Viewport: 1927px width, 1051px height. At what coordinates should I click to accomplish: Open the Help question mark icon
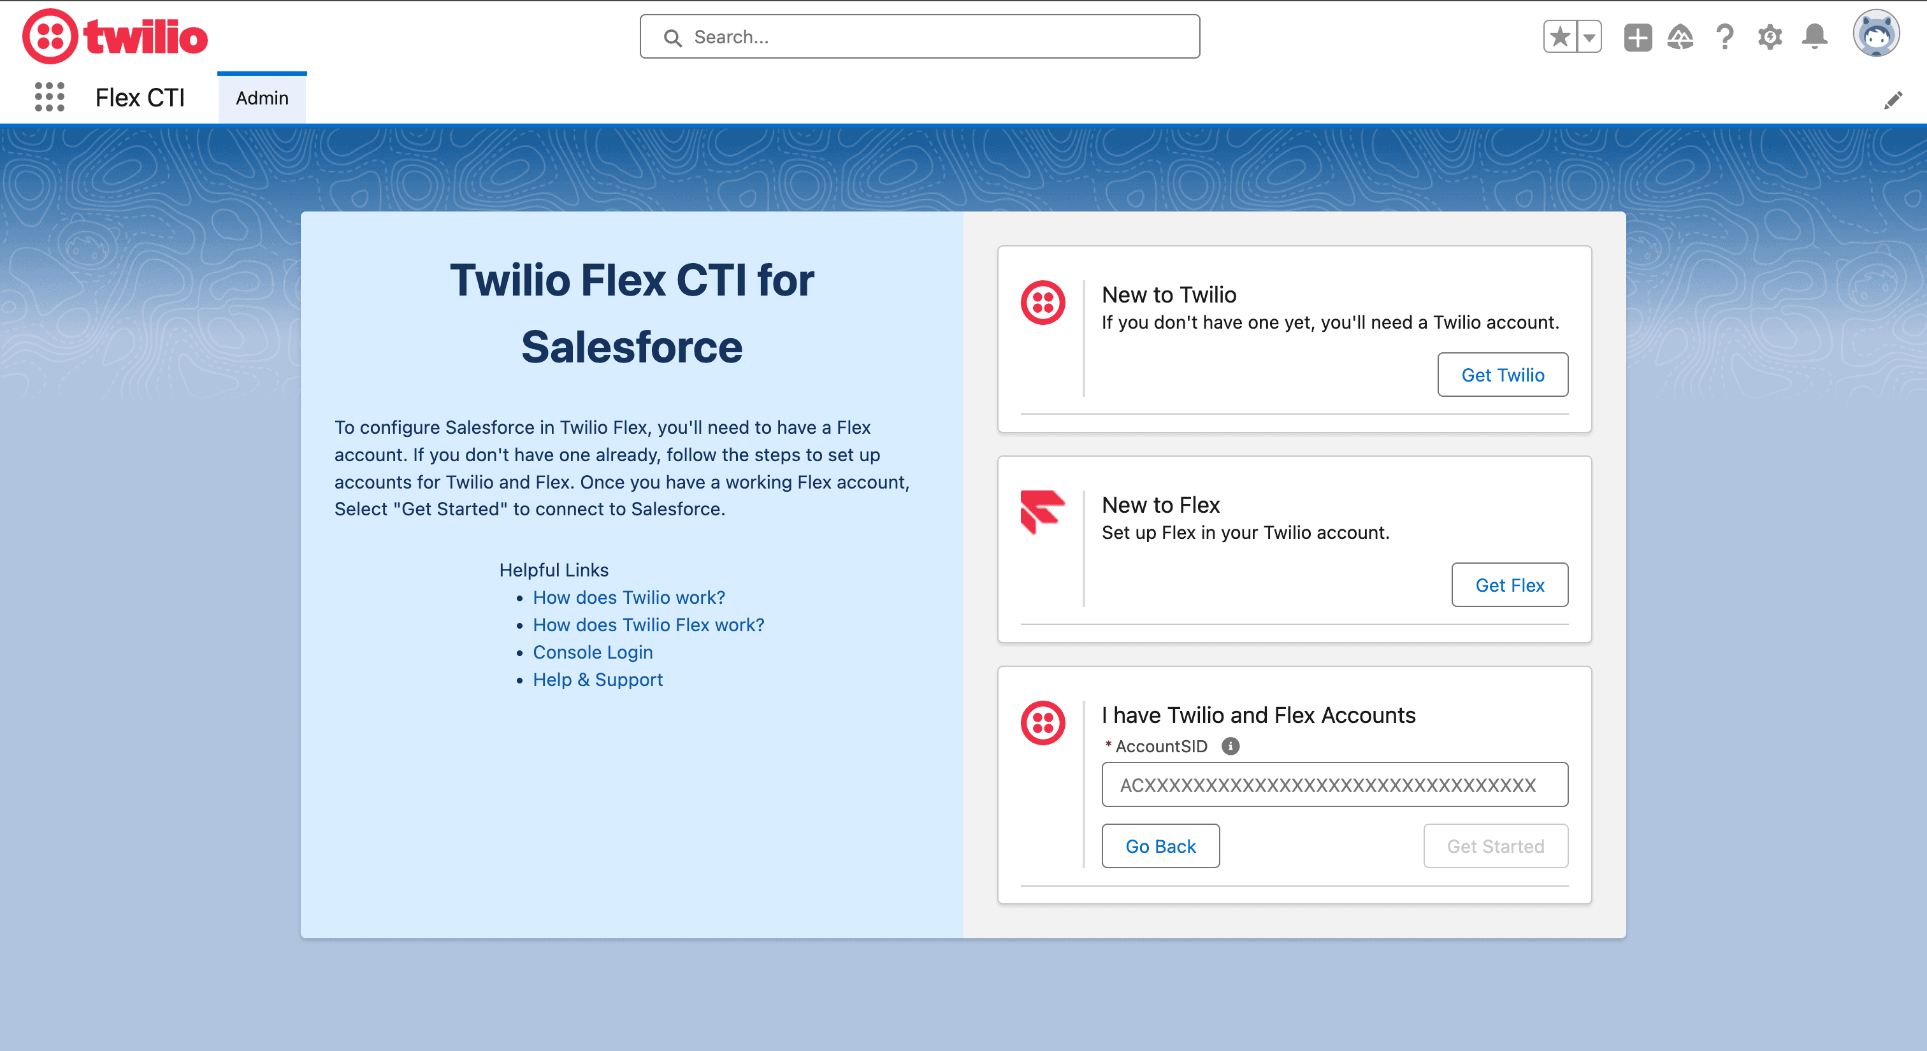tap(1725, 37)
